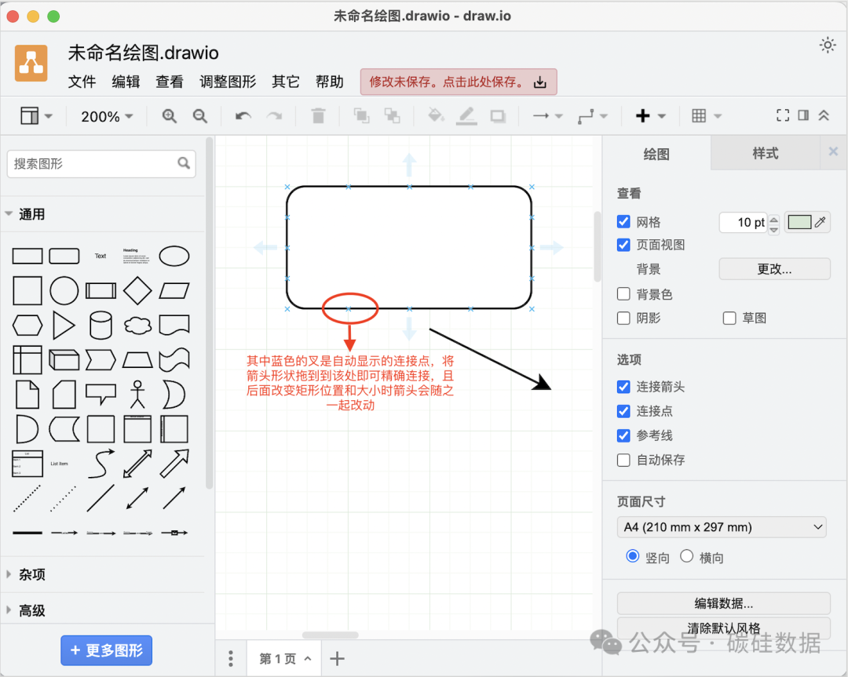Click the Shadow toolbar icon

[497, 115]
